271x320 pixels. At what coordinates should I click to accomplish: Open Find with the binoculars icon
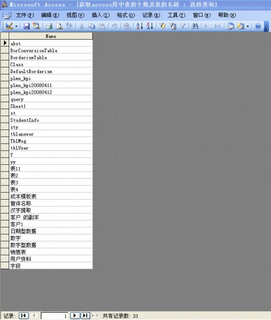tap(195, 26)
